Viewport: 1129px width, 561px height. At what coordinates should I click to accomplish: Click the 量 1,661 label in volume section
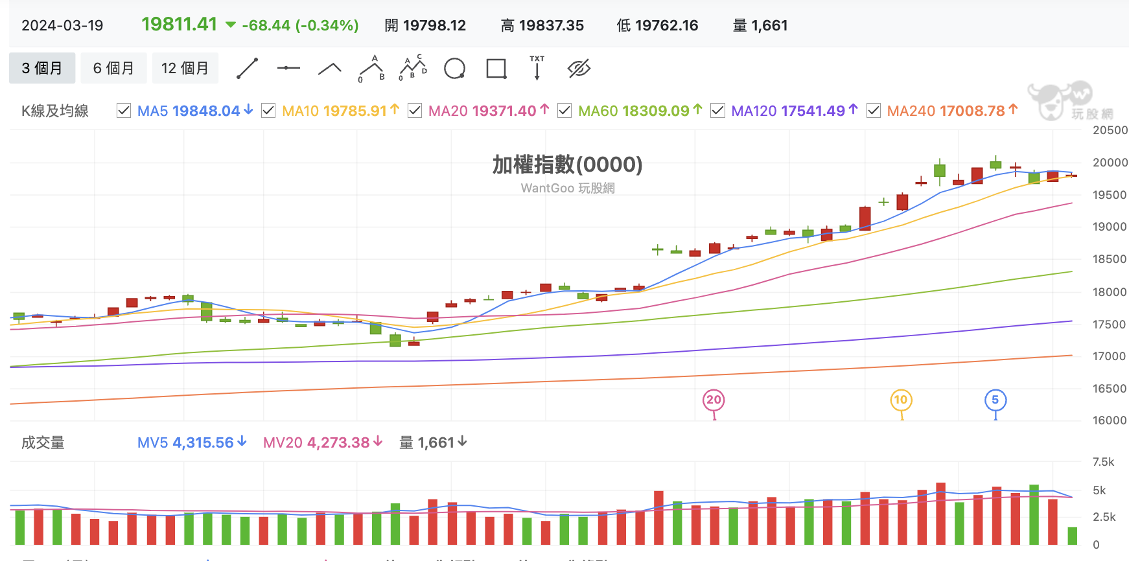click(433, 442)
